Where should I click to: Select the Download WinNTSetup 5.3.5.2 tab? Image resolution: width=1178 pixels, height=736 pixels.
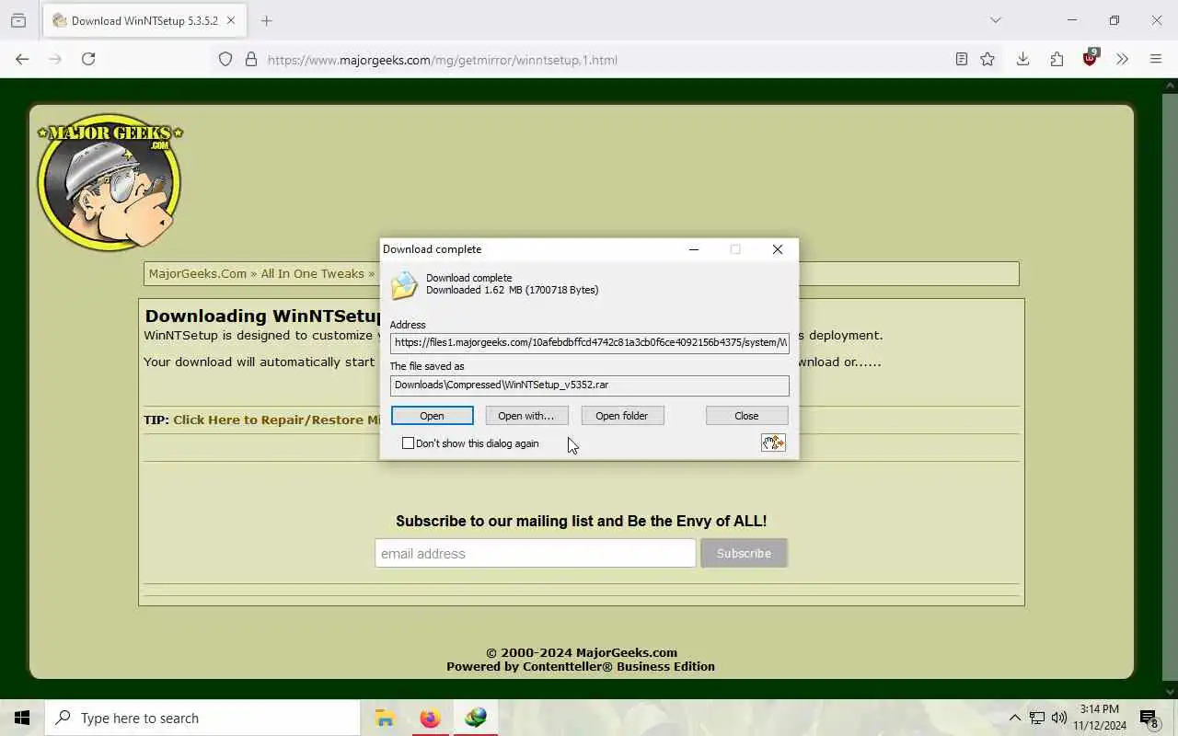pos(144,20)
